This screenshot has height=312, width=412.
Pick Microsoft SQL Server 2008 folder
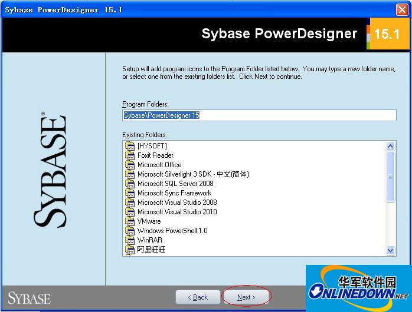coord(175,184)
